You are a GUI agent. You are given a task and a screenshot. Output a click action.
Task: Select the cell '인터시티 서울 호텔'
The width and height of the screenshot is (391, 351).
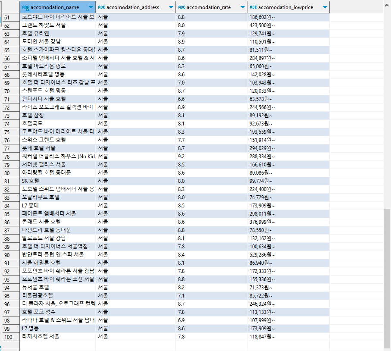tap(58, 99)
